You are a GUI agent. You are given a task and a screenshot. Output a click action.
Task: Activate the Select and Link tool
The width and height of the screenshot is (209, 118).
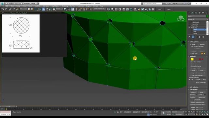click(x=10, y=9)
